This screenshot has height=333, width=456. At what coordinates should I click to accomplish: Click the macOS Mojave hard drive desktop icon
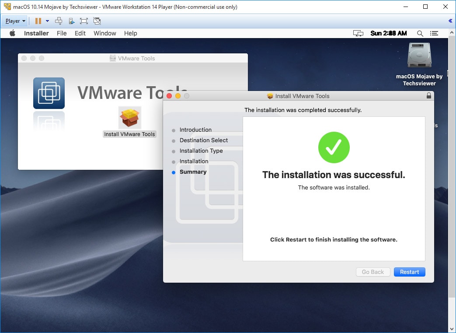click(x=419, y=56)
